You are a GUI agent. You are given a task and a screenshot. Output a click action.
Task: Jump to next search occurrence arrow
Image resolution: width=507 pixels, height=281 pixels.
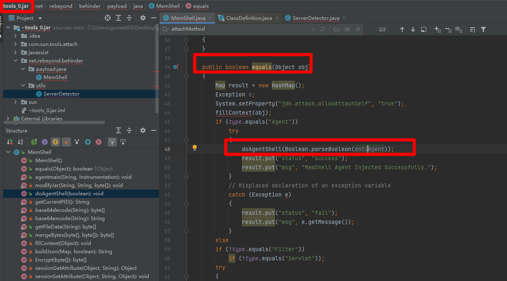click(413, 29)
